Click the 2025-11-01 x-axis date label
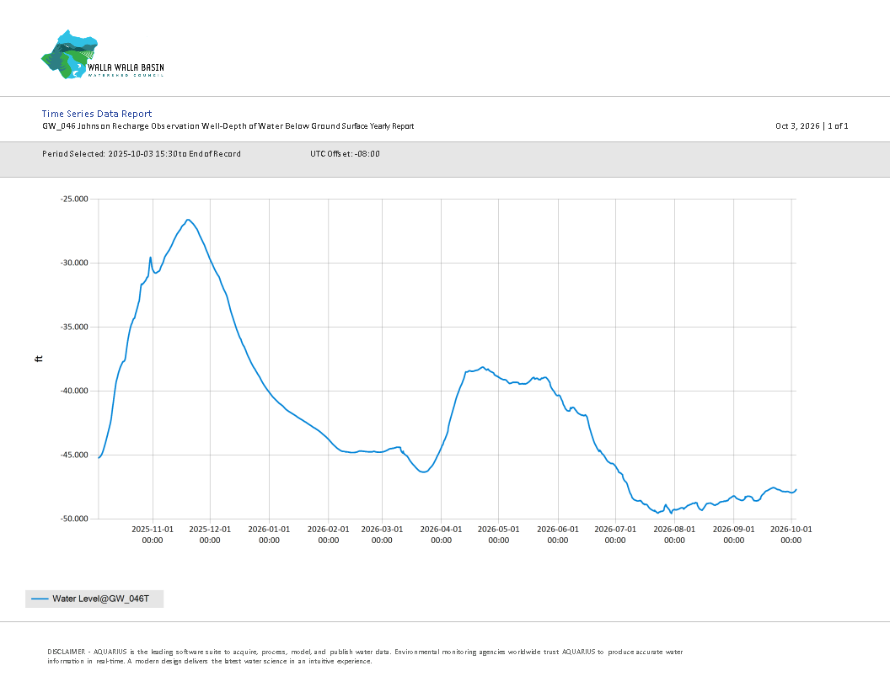 153,535
